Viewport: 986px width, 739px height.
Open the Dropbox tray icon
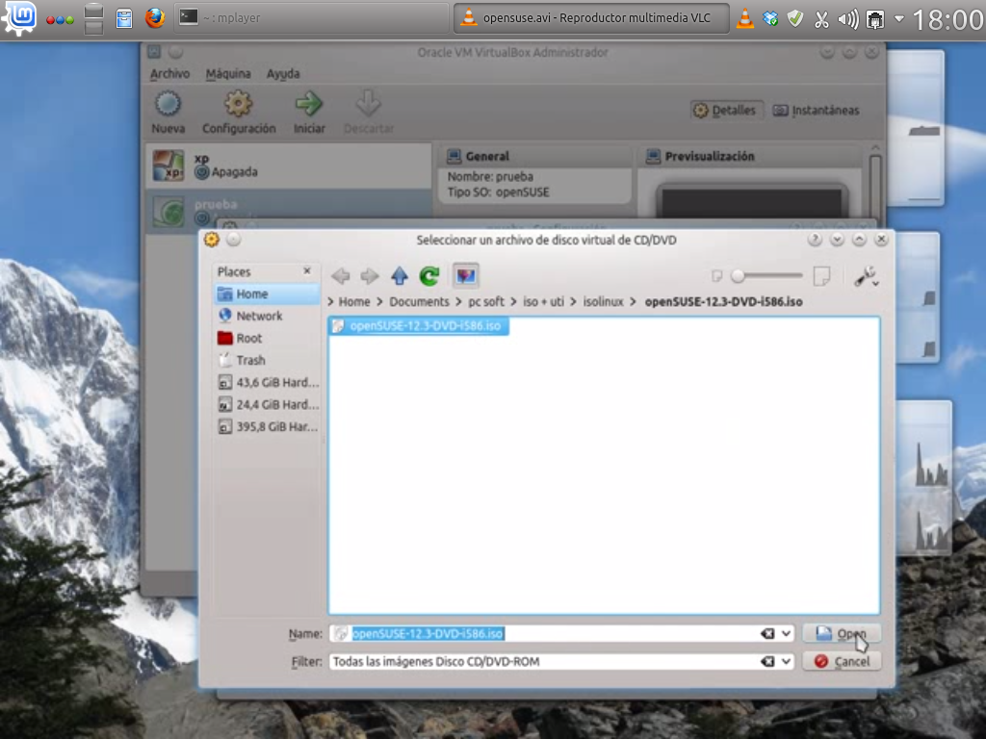770,19
